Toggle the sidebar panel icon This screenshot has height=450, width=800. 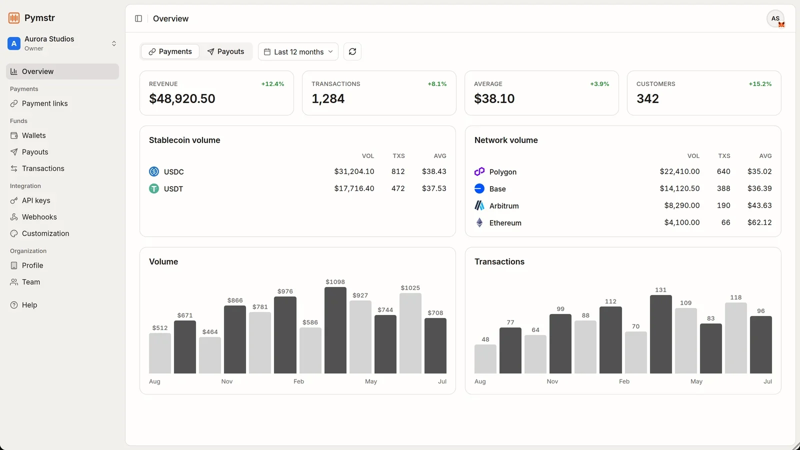138,18
